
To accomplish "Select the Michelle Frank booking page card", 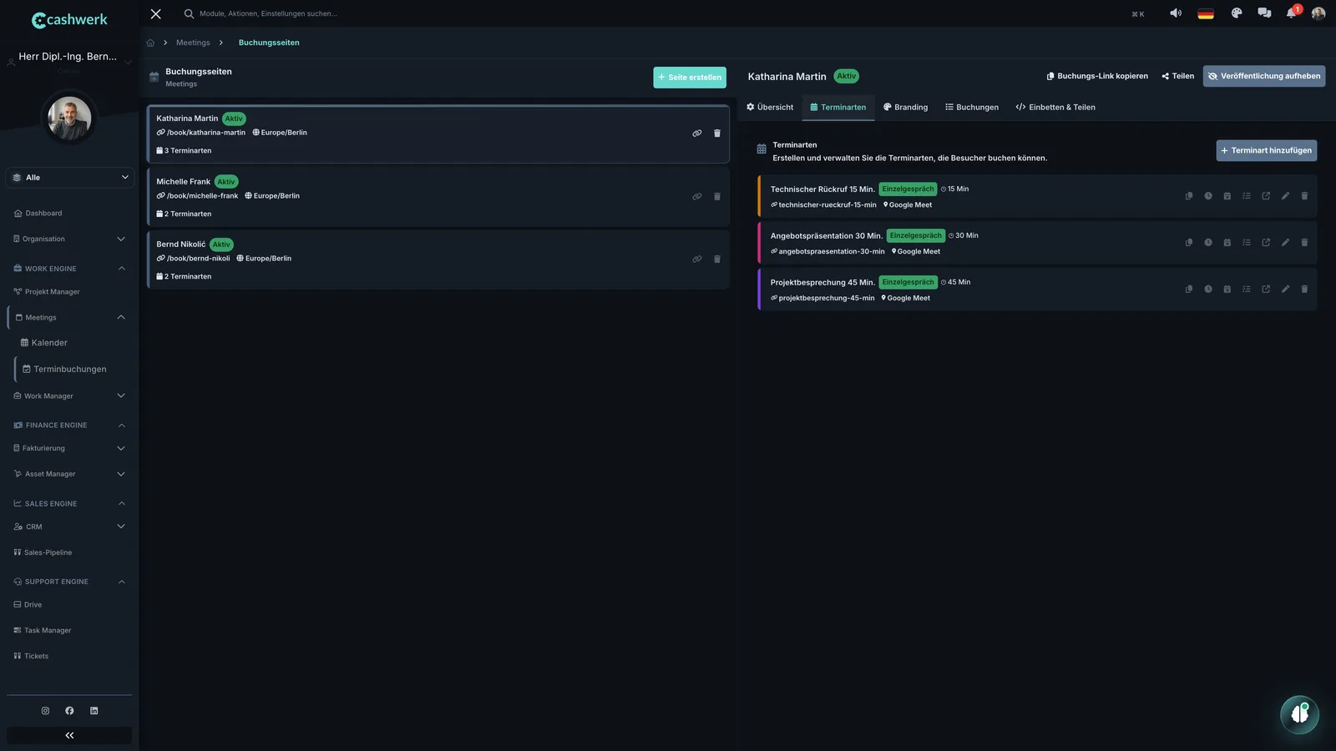I will point(438,198).
